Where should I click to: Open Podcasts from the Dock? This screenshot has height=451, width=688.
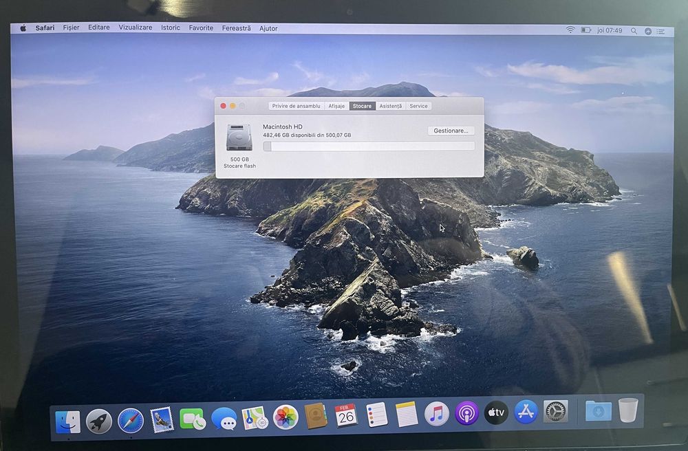tap(466, 413)
